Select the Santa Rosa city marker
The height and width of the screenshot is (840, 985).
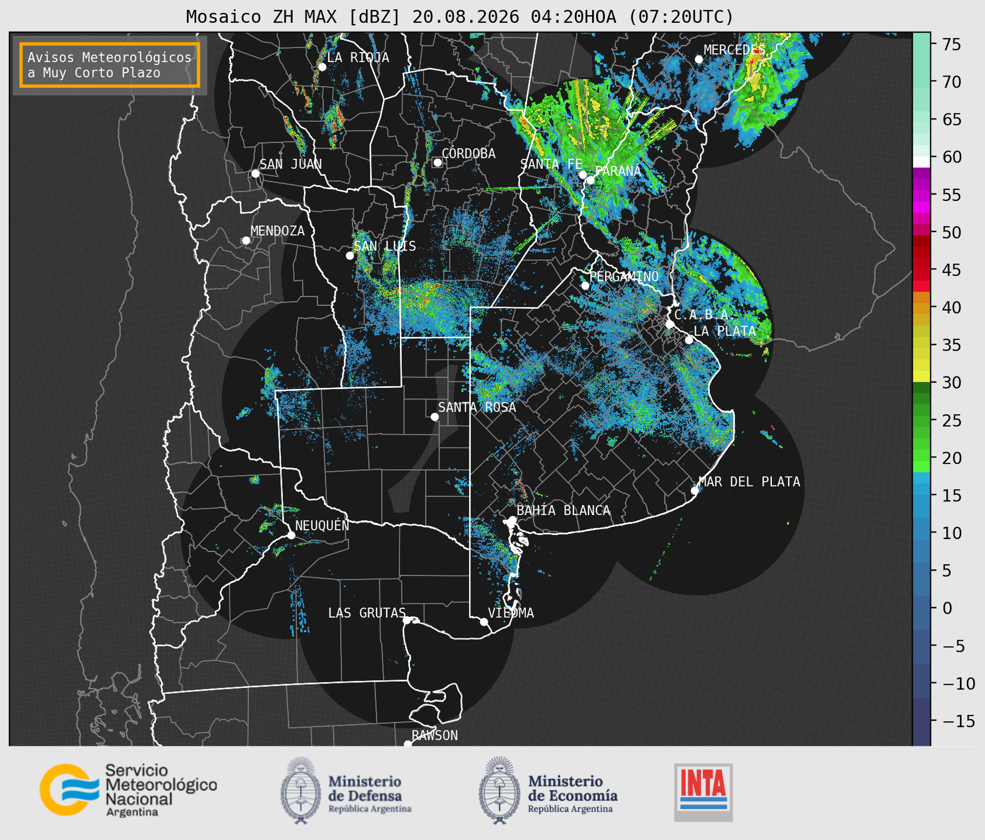click(434, 416)
